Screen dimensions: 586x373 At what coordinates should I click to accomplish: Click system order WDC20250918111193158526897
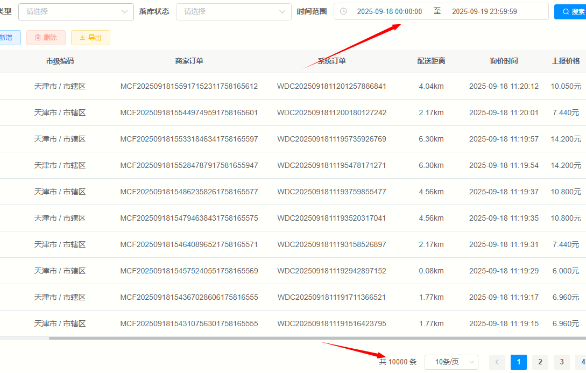(331, 244)
